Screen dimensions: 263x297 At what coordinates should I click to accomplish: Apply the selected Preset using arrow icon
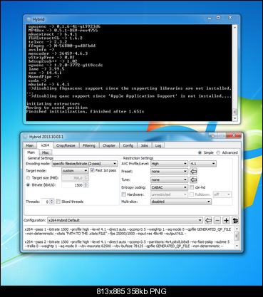click(194, 171)
